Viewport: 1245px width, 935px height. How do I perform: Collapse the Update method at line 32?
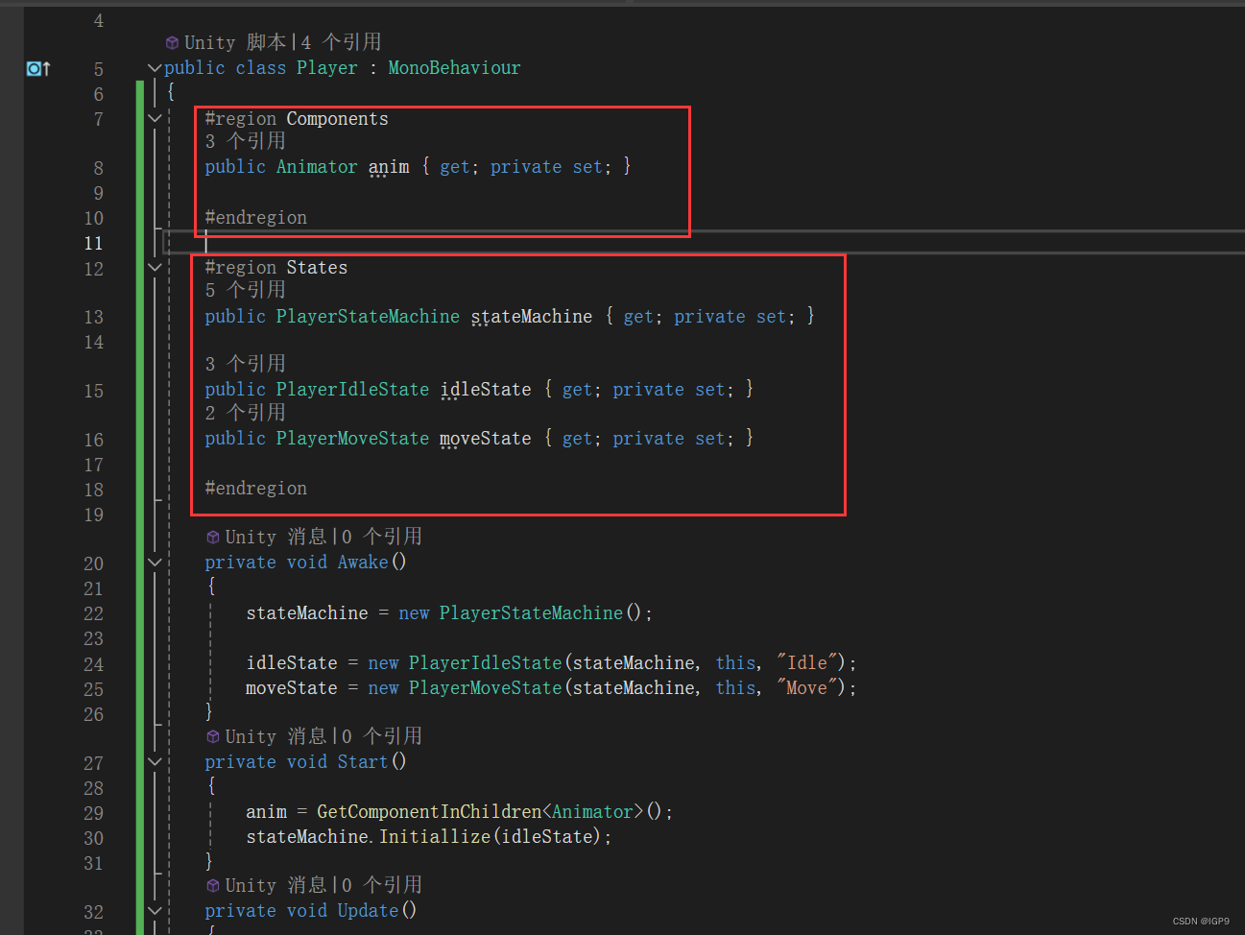click(x=155, y=911)
